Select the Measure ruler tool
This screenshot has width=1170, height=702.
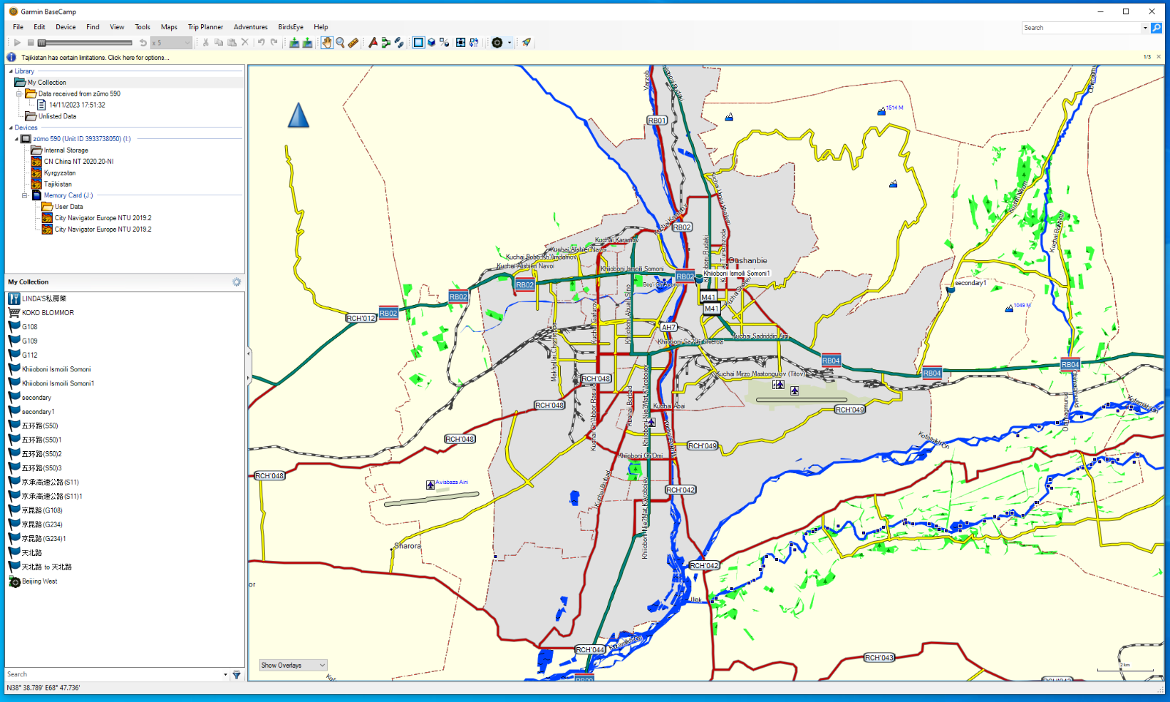353,42
